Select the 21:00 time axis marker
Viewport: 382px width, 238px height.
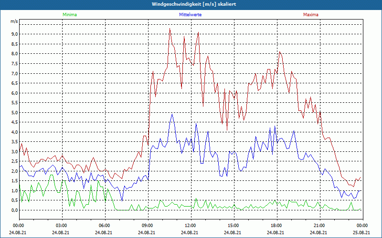click(x=319, y=226)
